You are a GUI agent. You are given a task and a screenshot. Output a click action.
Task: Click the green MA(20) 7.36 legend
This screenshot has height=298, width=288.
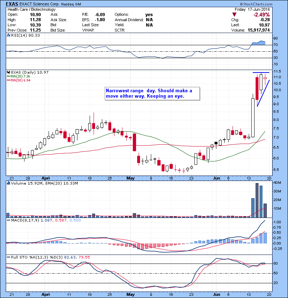click(18, 76)
